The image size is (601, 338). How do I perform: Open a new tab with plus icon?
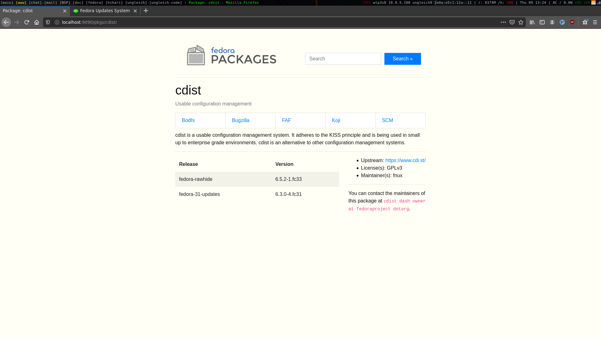point(146,11)
